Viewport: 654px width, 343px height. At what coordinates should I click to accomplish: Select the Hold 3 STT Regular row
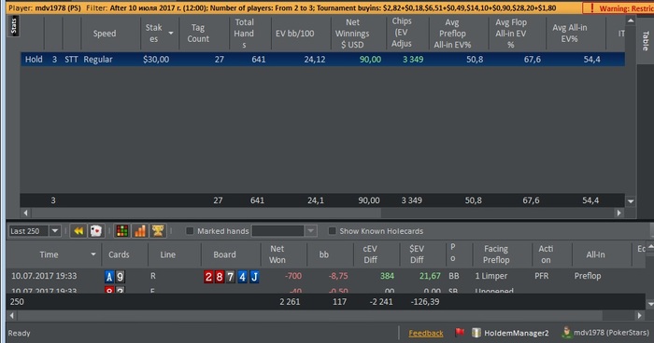pos(323,59)
